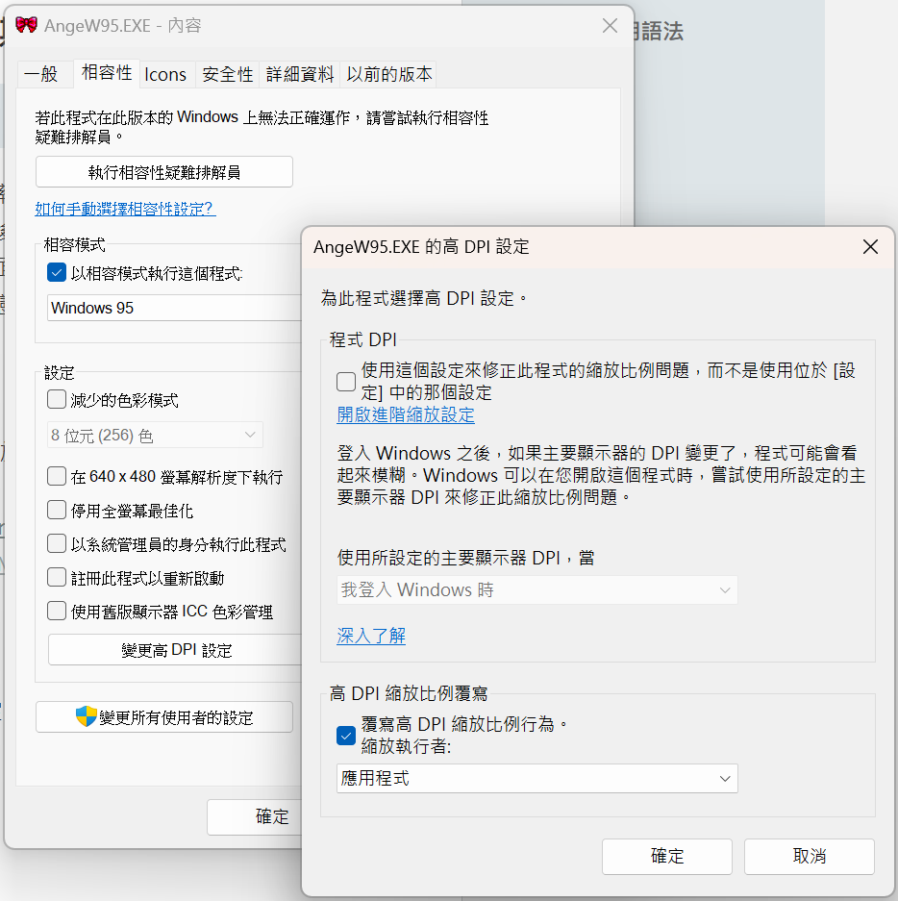Open 如何手動選擇相容性設定 link
898x901 pixels.
[x=125, y=209]
